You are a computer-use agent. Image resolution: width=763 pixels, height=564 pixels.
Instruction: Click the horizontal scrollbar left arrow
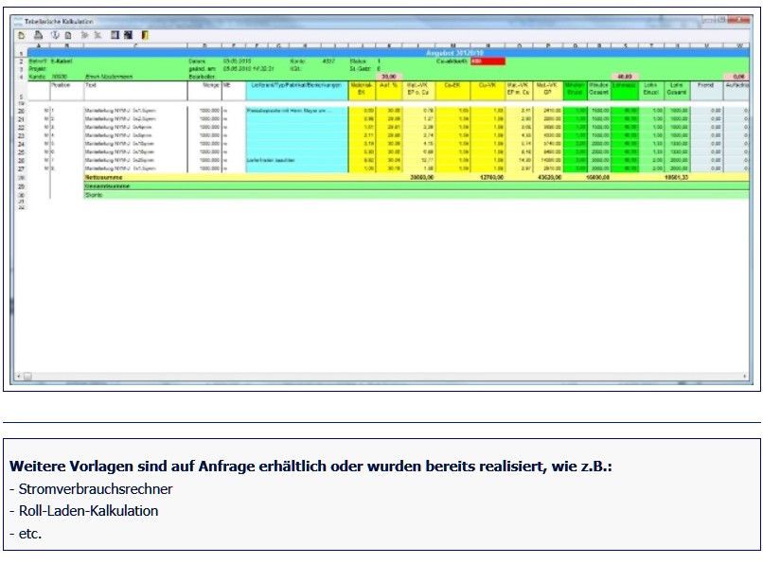(27, 377)
